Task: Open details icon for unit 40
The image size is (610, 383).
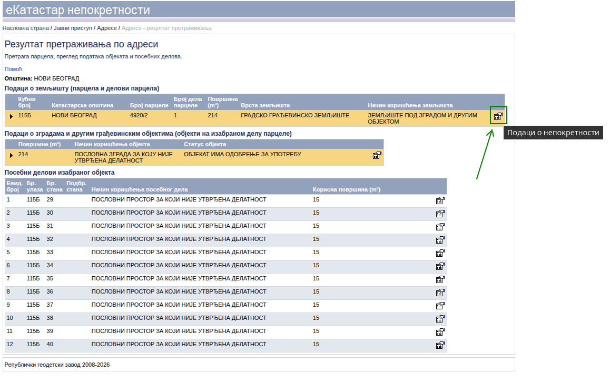Action: (x=440, y=345)
